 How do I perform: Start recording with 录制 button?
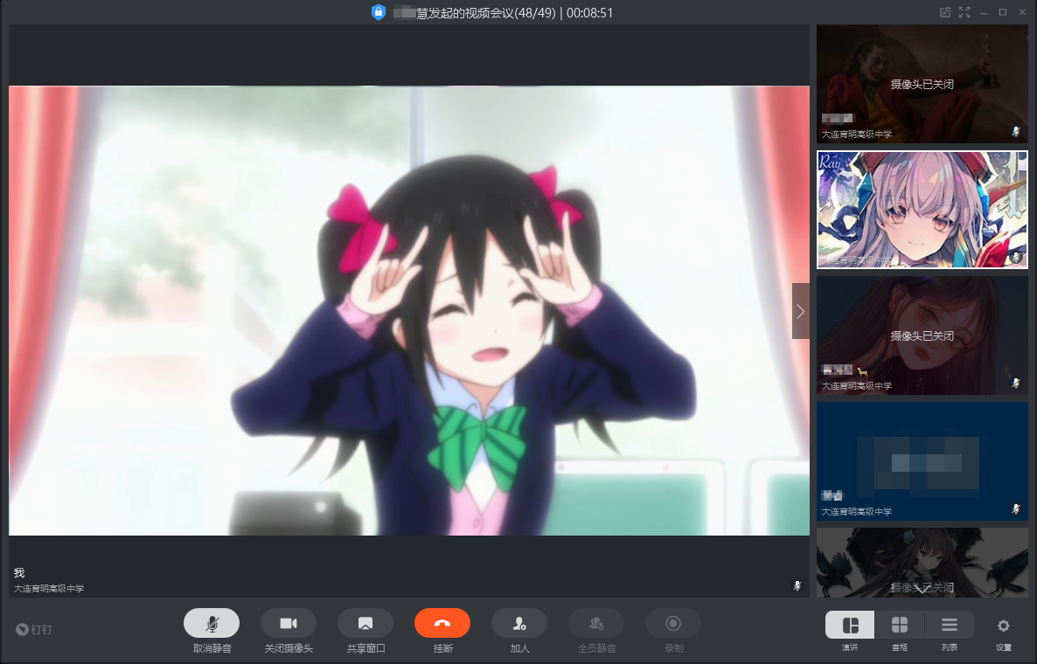[x=672, y=623]
